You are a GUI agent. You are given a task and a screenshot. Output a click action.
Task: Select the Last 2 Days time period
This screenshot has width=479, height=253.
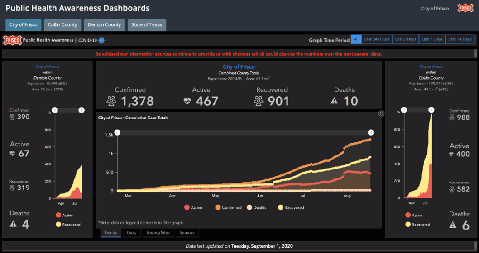click(406, 39)
